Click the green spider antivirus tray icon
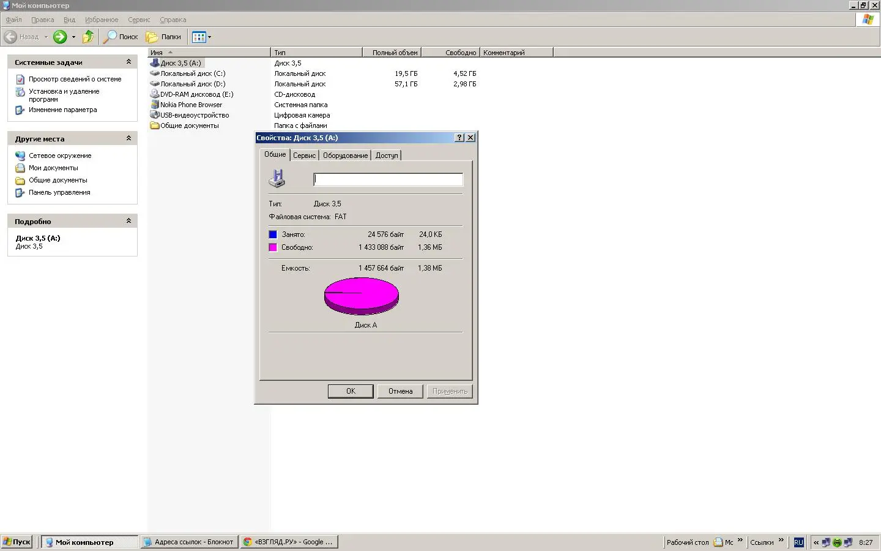Viewport: 881px width, 551px height. pos(837,542)
